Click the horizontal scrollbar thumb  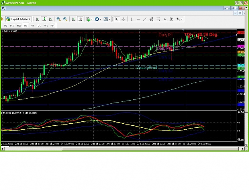click(x=150, y=149)
